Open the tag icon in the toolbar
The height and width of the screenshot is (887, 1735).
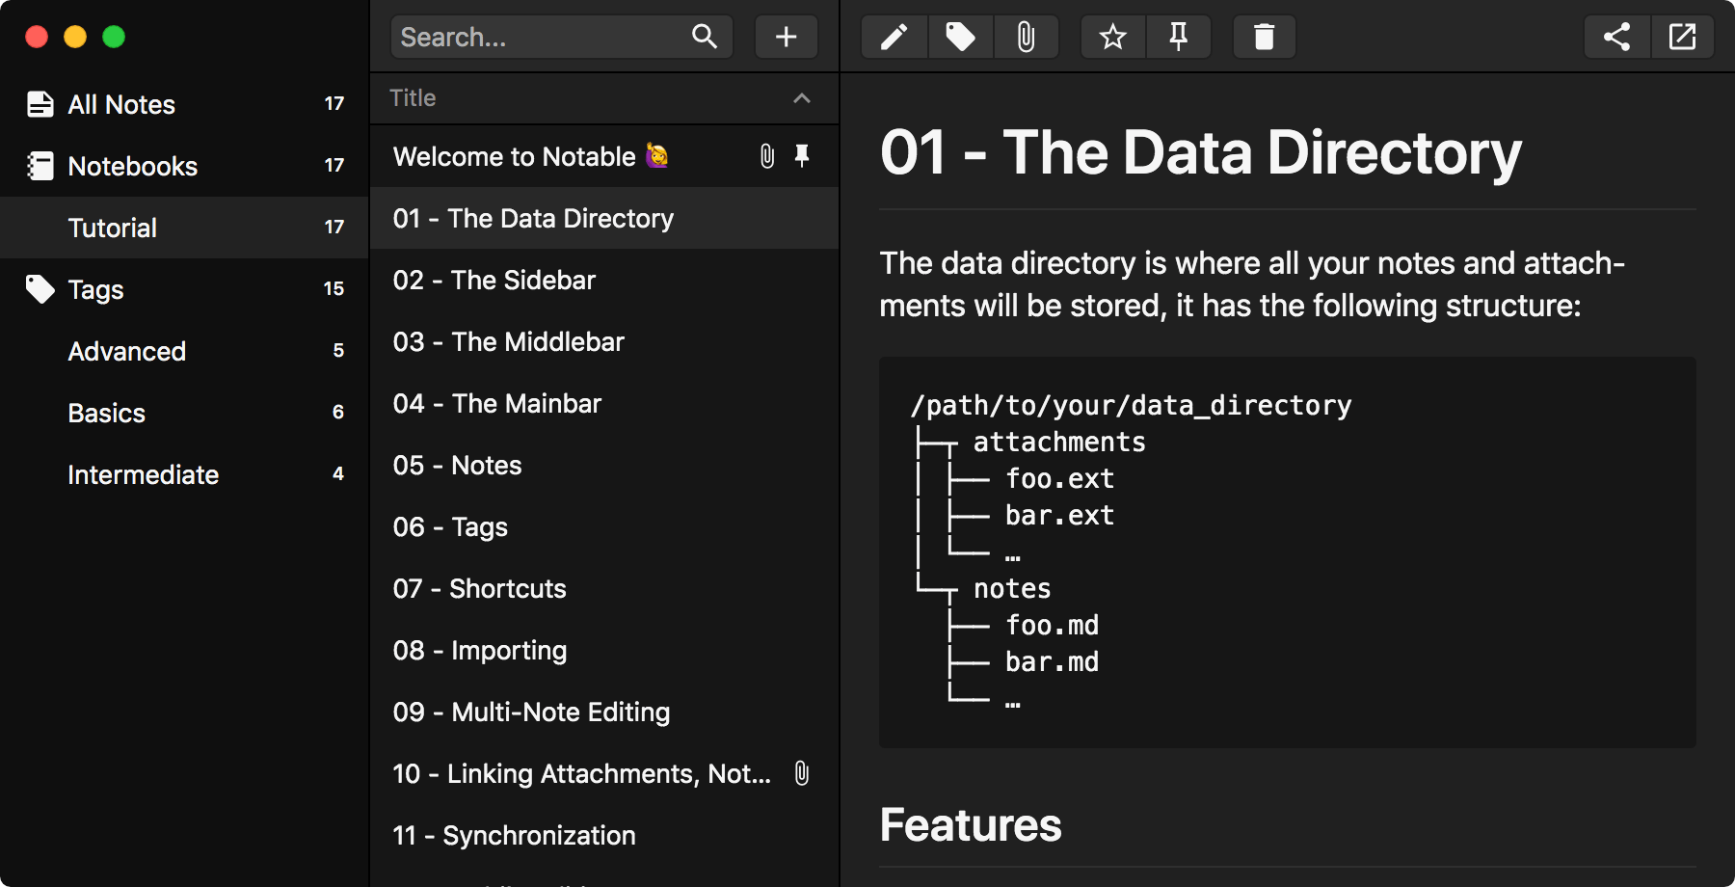tap(960, 37)
